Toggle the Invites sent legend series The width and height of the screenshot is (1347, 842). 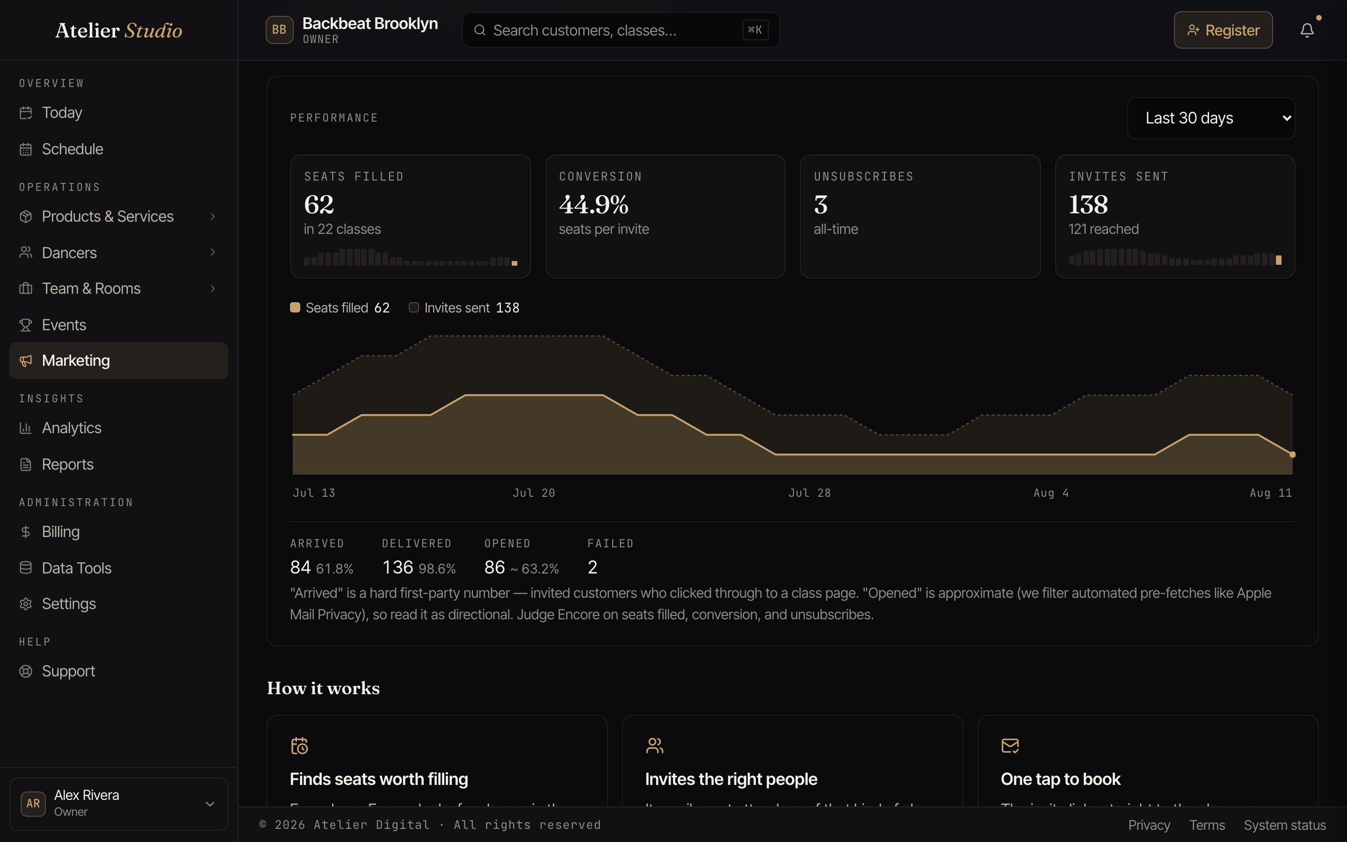[x=464, y=308]
